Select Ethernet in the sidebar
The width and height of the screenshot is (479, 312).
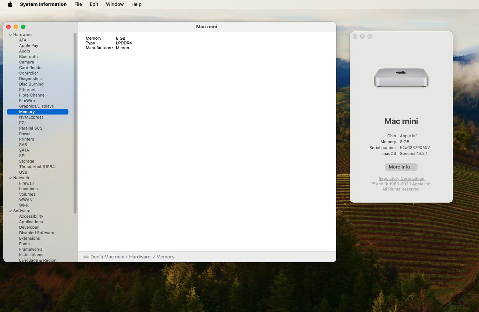point(27,90)
